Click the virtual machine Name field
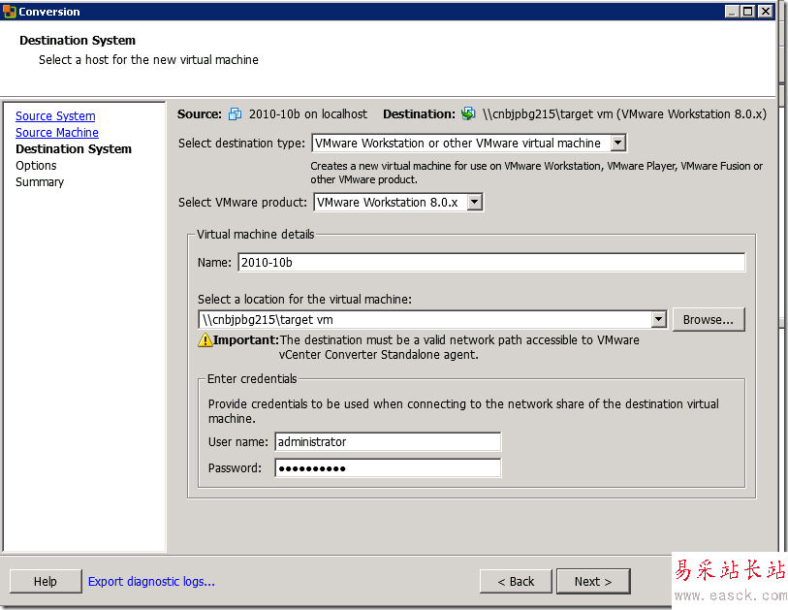 (491, 263)
